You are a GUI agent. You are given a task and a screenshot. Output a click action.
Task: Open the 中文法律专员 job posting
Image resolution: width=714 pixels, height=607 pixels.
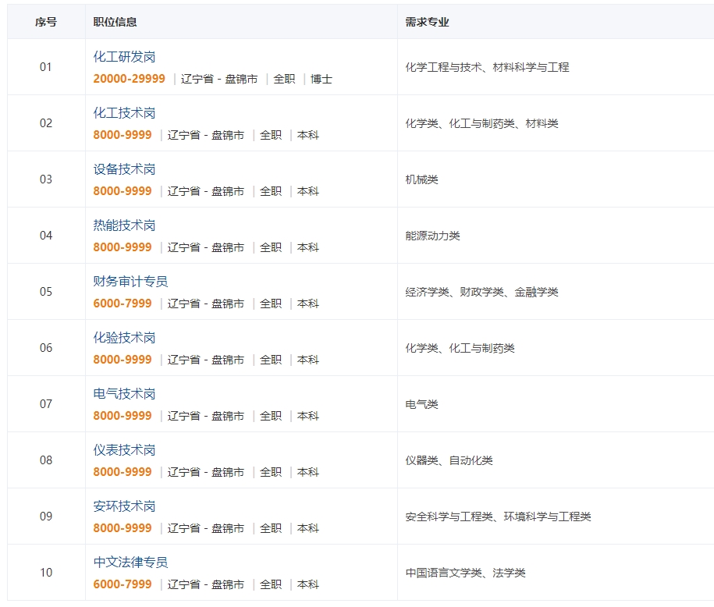130,563
